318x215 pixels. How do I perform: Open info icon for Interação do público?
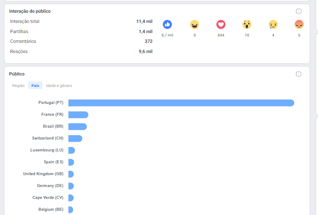click(x=298, y=11)
